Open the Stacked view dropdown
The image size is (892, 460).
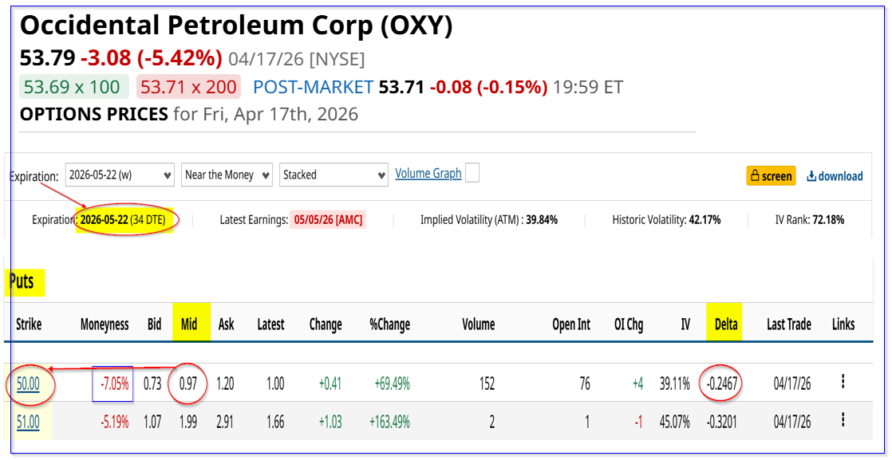[334, 175]
